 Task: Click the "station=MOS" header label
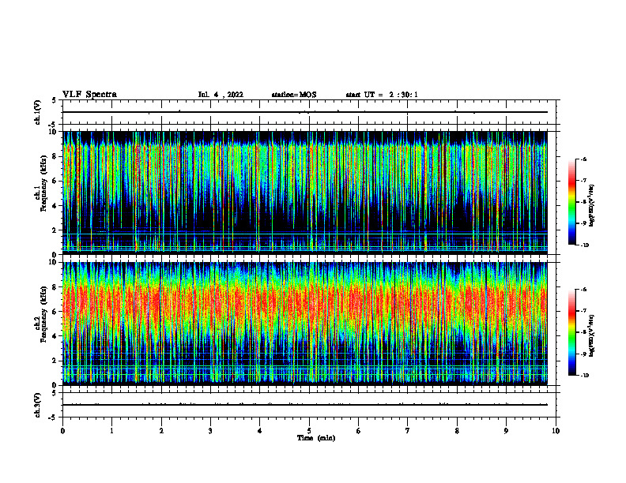tap(294, 95)
